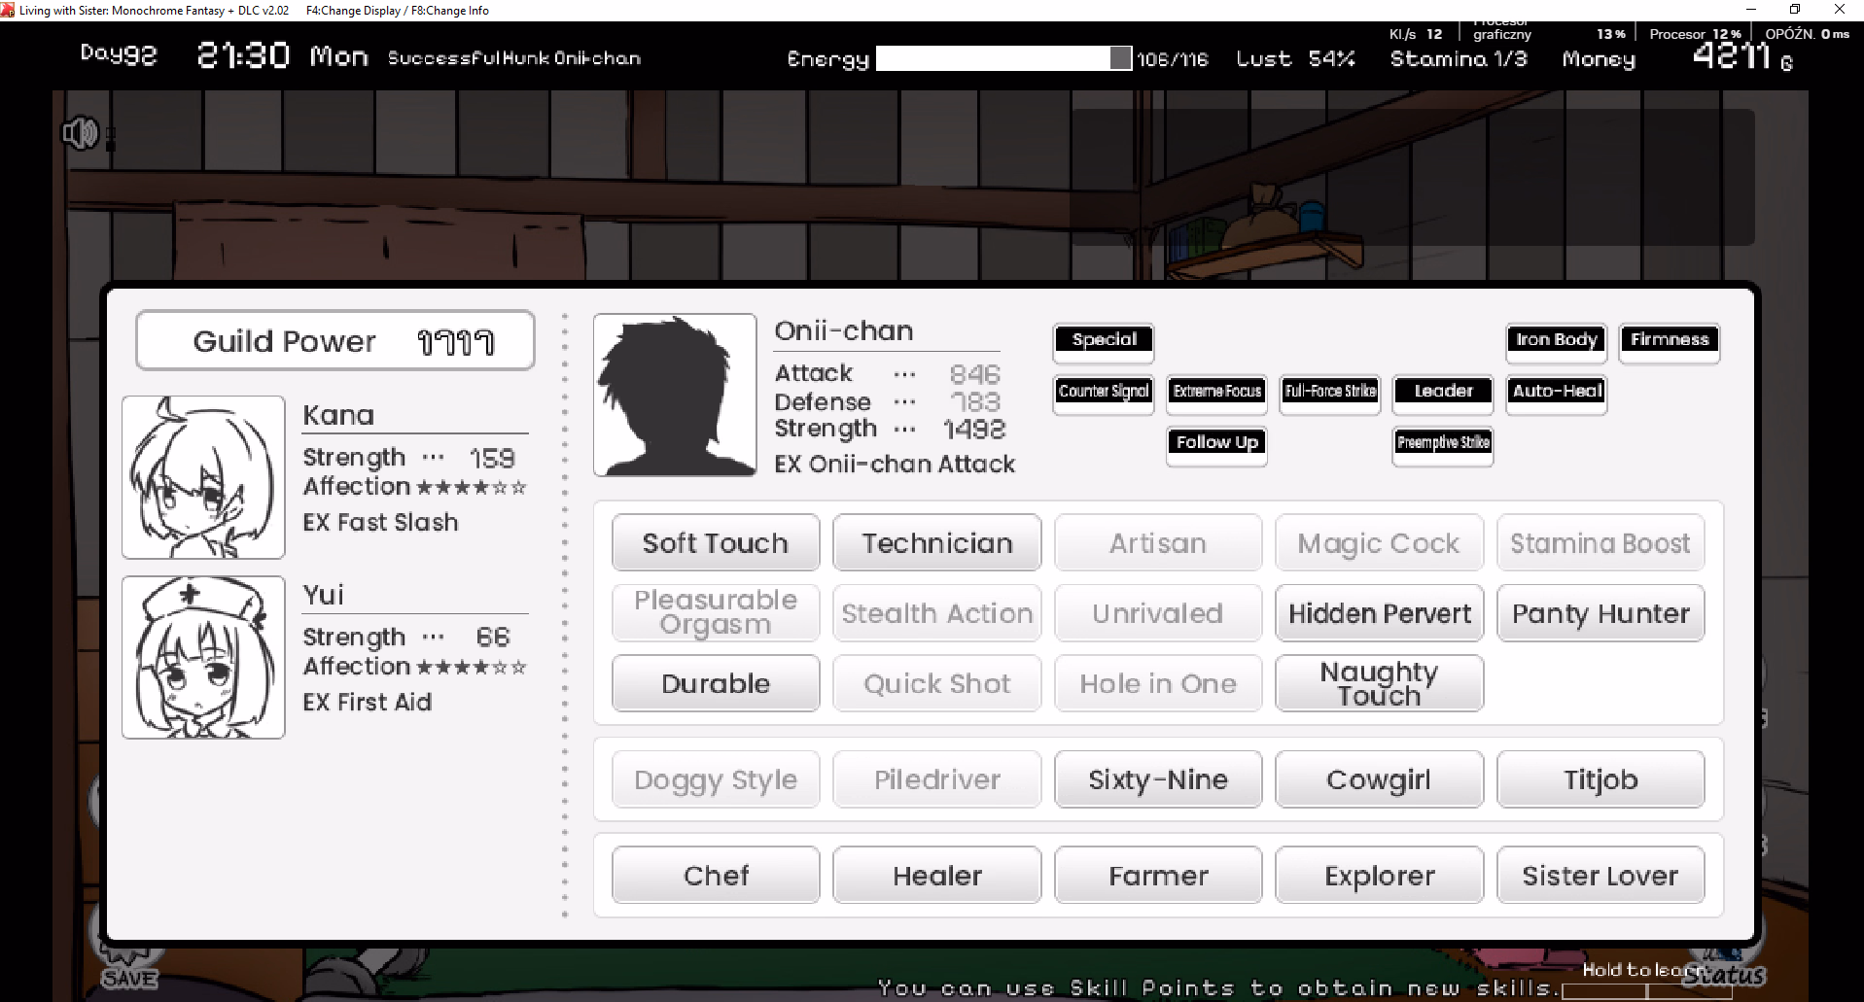Learn the Technician skill

pyautogui.click(x=936, y=543)
